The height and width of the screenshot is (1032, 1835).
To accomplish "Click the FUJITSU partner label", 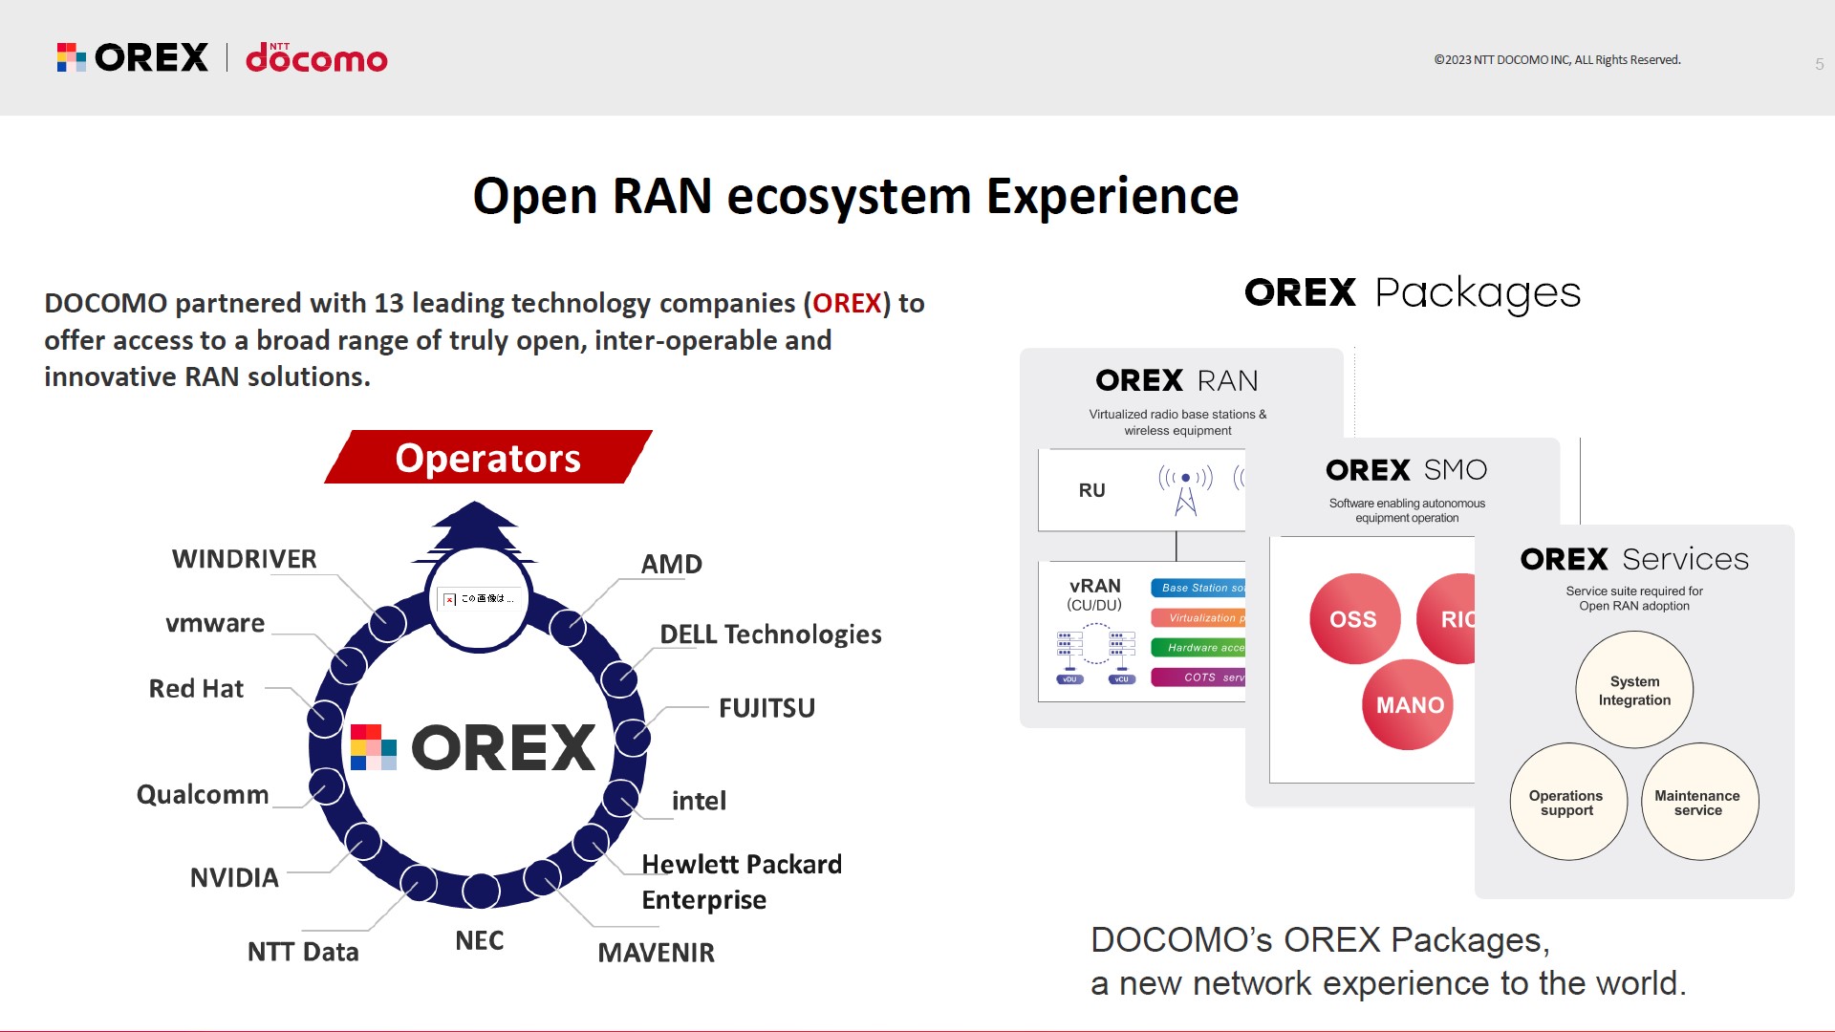I will (x=766, y=708).
